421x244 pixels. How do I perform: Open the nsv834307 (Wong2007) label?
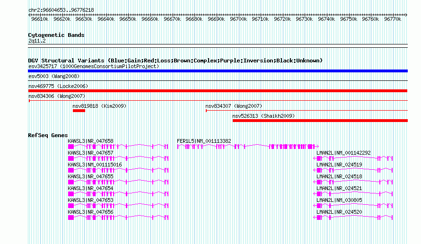point(234,106)
